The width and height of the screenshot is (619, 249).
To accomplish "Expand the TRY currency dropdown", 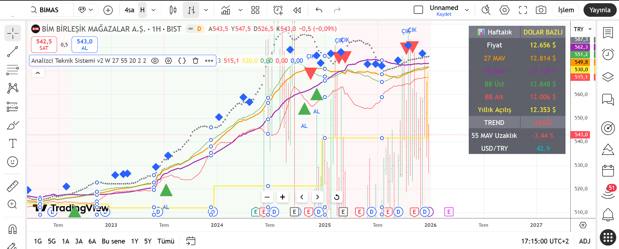I will coord(583,29).
